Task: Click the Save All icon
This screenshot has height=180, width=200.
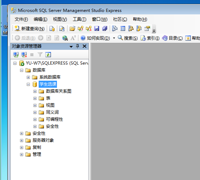Action: 105,28
